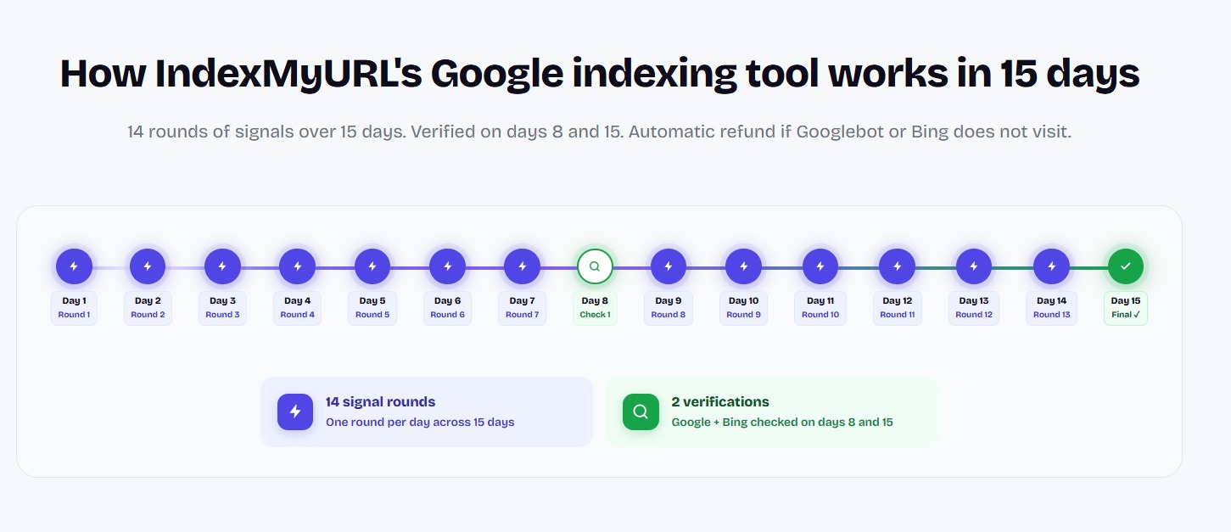Select the Day 5 lightning bolt circle
Screen dimensions: 1231x532
point(372,266)
